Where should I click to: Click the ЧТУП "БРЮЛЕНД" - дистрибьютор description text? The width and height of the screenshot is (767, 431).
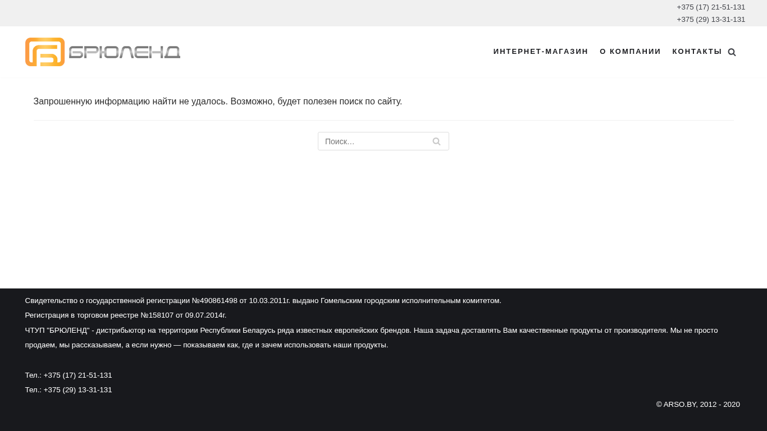pyautogui.click(x=372, y=338)
